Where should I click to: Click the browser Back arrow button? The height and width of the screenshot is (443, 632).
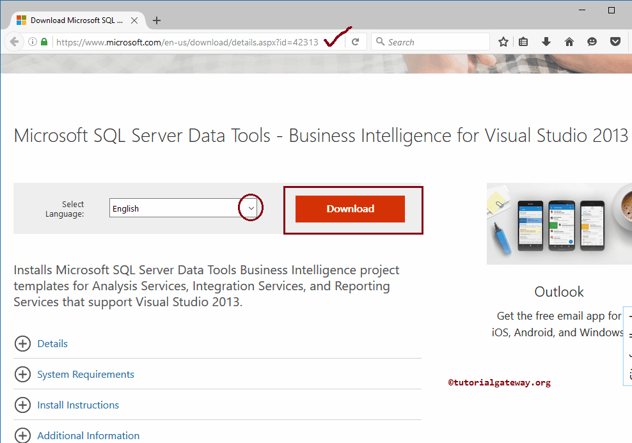tap(14, 42)
